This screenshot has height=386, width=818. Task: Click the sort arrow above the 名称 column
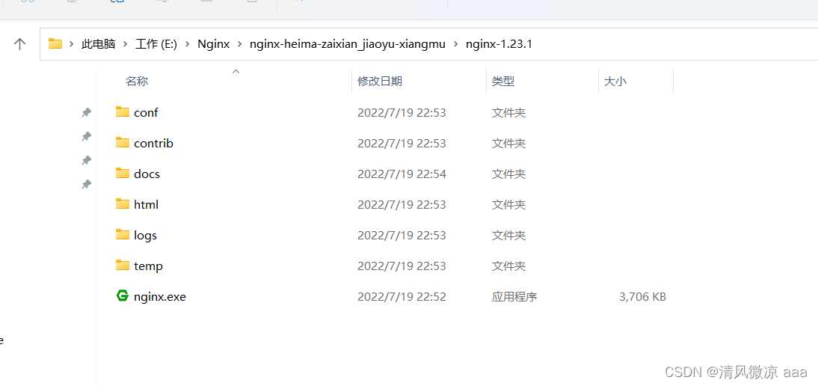(x=236, y=72)
